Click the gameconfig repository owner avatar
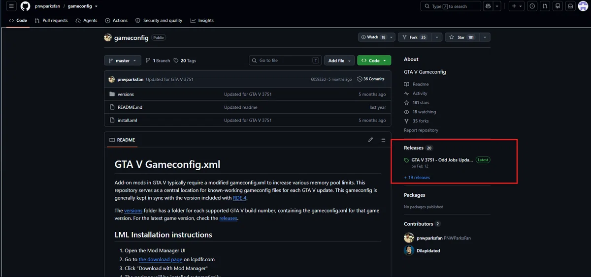Screen dimensions: 591x277 tap(108, 37)
